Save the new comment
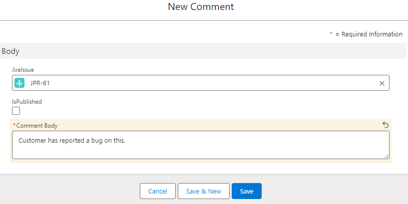Viewport: 408px width, 204px height. click(x=246, y=191)
